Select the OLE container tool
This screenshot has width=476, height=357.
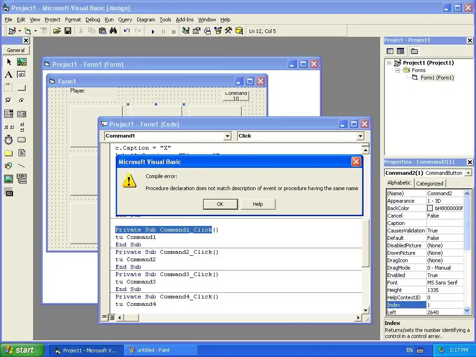[9, 192]
